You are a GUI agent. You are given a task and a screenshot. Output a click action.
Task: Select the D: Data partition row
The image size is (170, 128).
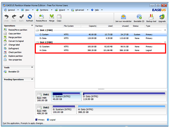(x=101, y=38)
